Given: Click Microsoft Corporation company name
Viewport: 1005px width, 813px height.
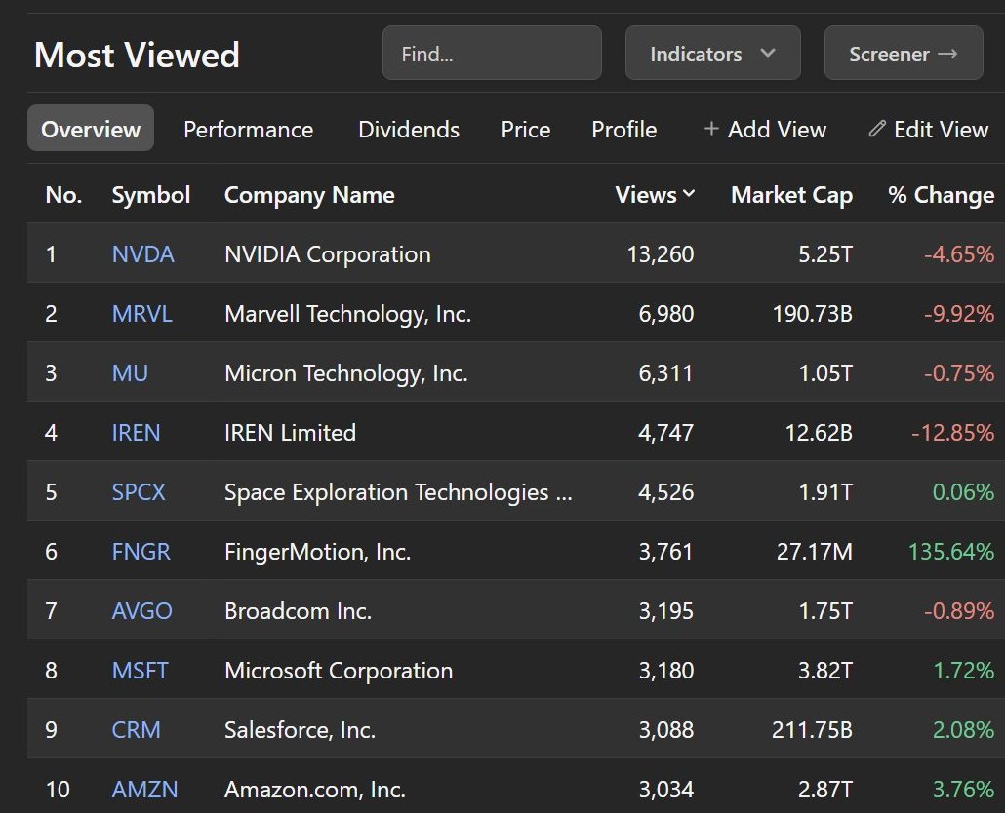Looking at the screenshot, I should click(339, 671).
